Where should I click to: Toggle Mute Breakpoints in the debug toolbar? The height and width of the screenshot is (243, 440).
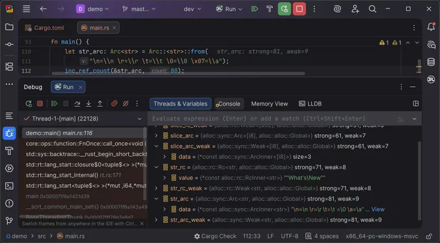126,104
